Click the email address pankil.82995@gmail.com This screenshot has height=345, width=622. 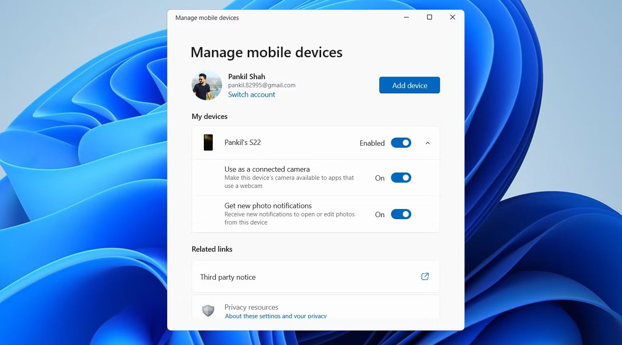pyautogui.click(x=261, y=85)
